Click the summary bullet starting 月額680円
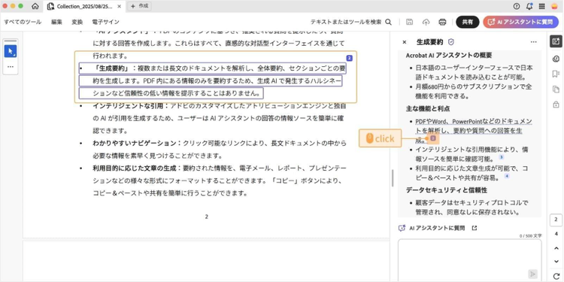The image size is (564, 282). [x=473, y=91]
